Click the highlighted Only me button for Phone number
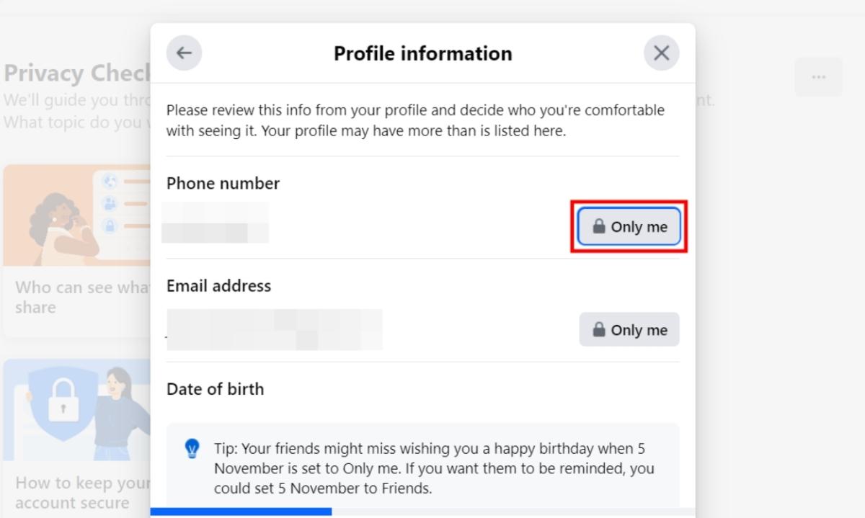This screenshot has height=518, width=865. tap(629, 226)
